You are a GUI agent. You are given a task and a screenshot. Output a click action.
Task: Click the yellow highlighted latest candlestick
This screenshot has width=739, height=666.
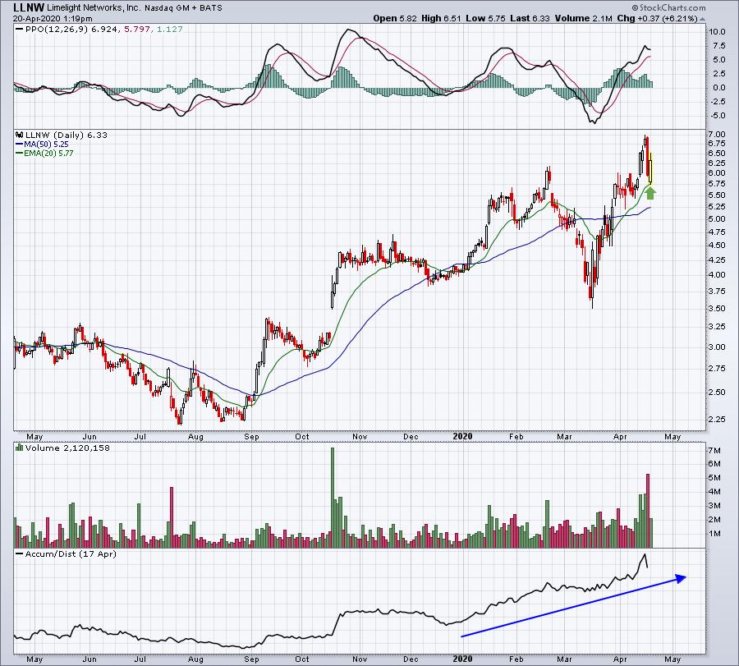pyautogui.click(x=651, y=168)
